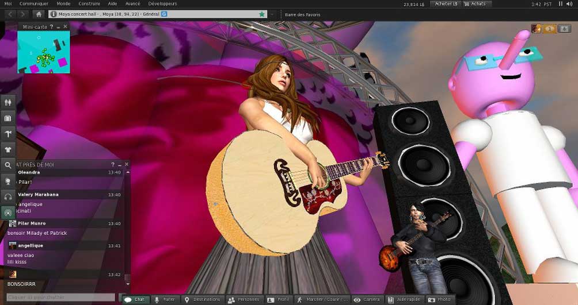Click the search magnifier sidebar icon
578x305 pixels.
[x=8, y=165]
